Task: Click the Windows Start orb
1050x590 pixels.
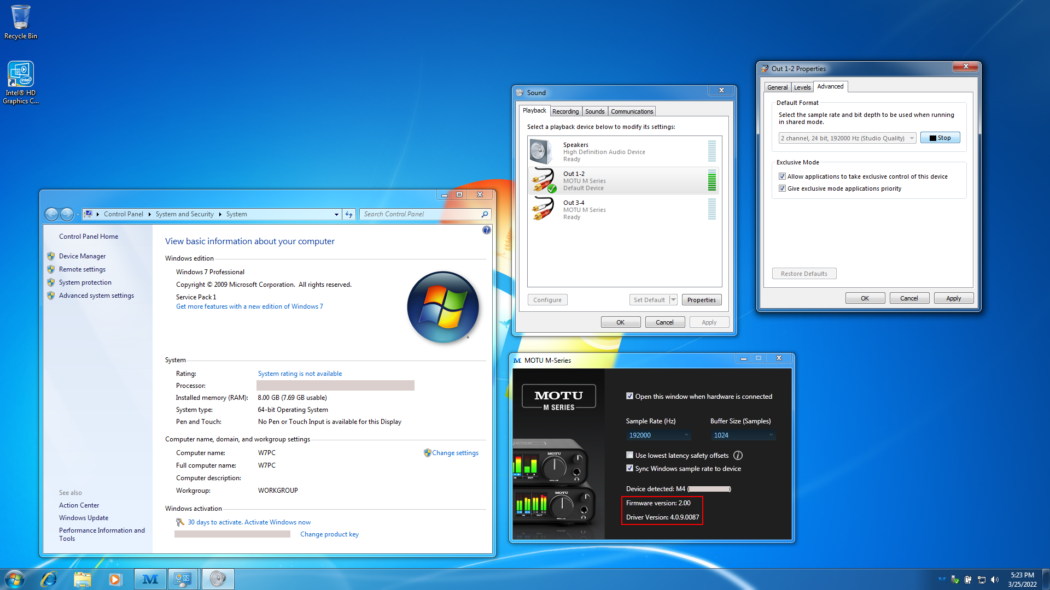Action: point(15,579)
